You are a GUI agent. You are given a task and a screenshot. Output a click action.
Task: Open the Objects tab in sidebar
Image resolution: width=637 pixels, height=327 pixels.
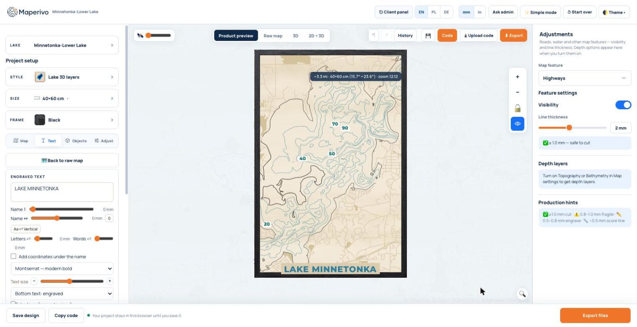click(76, 141)
